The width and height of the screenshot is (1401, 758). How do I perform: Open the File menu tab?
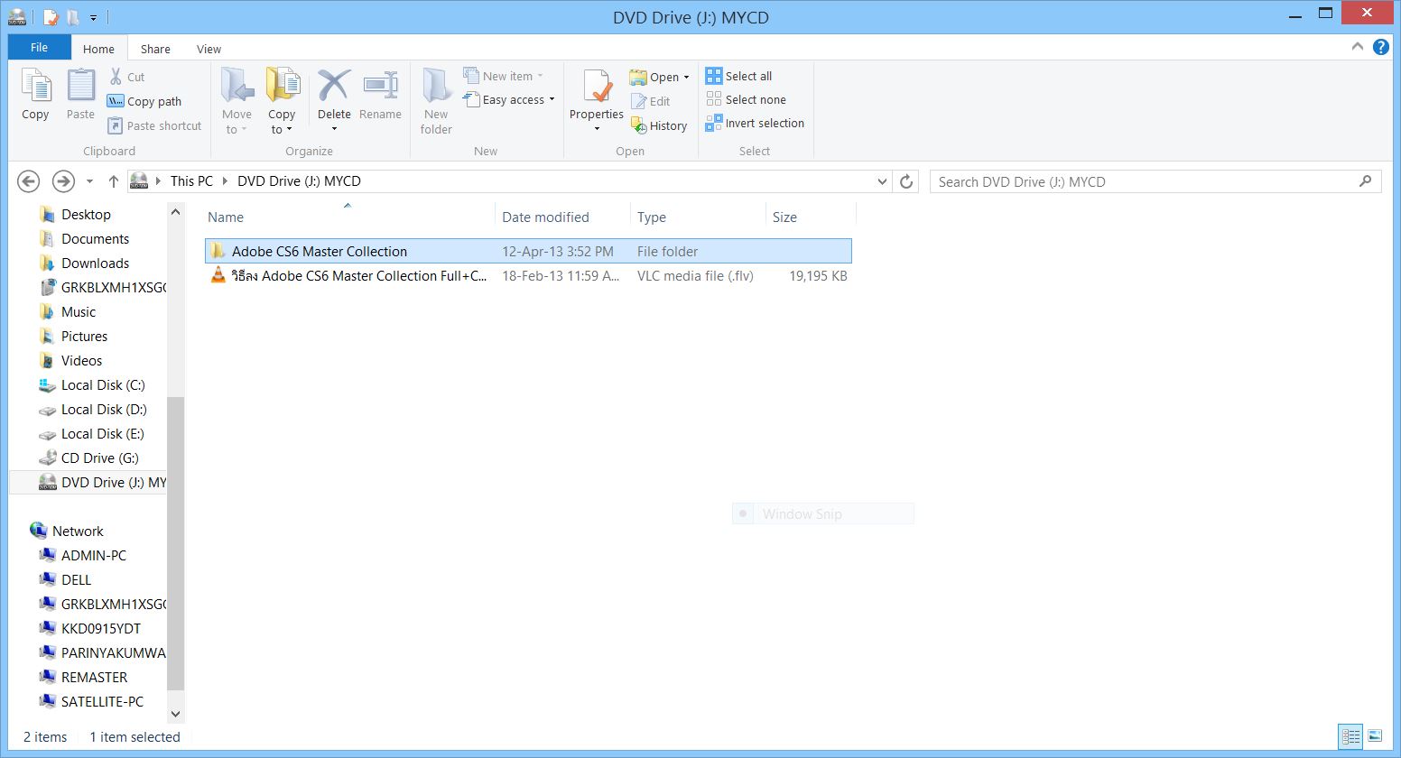point(39,48)
